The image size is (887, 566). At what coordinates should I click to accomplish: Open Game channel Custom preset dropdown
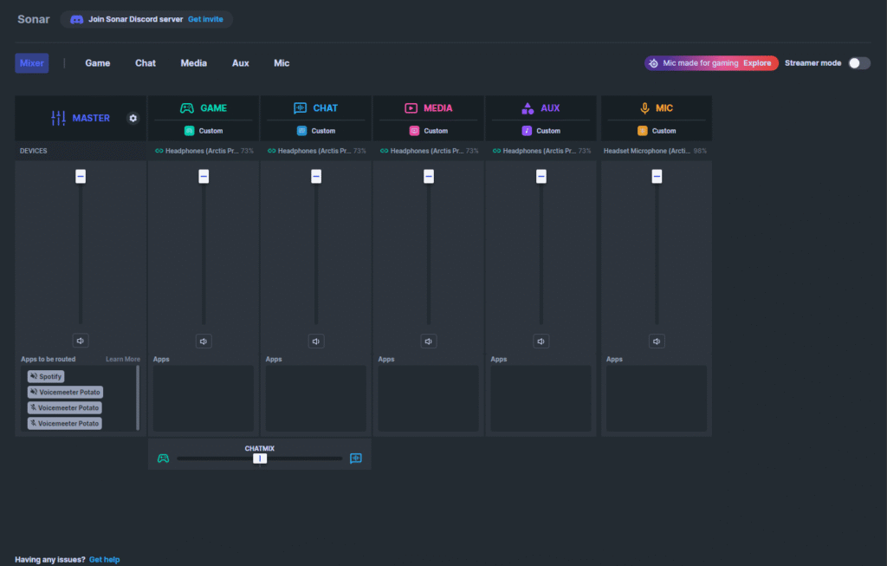[x=204, y=131]
